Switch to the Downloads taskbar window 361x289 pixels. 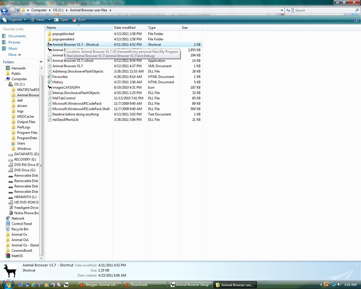145,285
